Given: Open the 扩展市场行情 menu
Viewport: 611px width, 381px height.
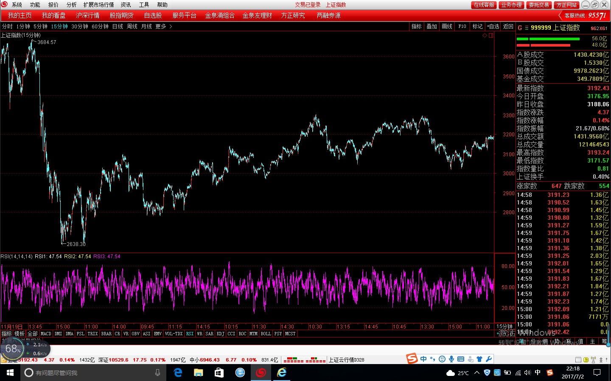Looking at the screenshot, I should pyautogui.click(x=98, y=5).
